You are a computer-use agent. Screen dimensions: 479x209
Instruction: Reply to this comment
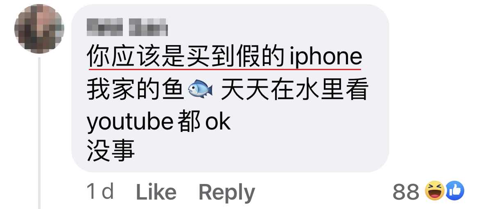tap(227, 193)
